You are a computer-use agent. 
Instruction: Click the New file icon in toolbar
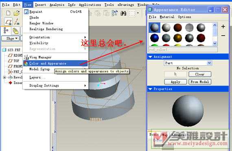[8, 13]
